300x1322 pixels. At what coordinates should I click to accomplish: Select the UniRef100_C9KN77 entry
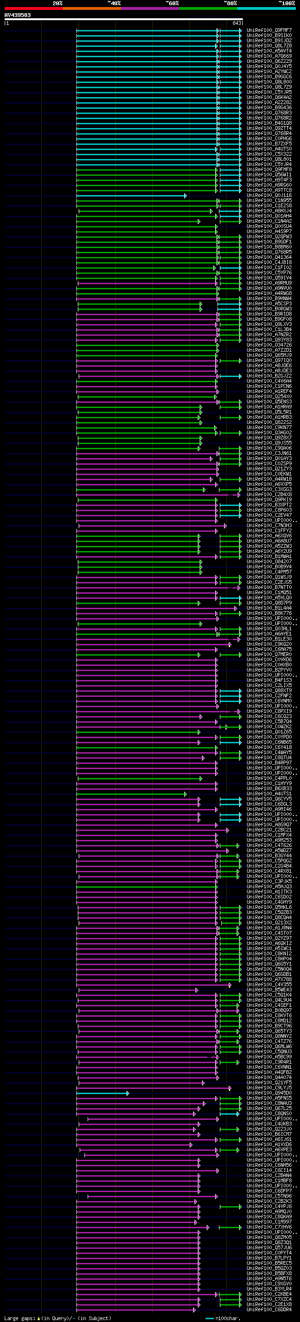click(269, 428)
